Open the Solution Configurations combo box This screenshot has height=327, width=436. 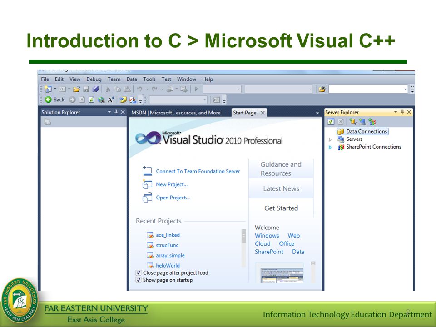(222, 89)
